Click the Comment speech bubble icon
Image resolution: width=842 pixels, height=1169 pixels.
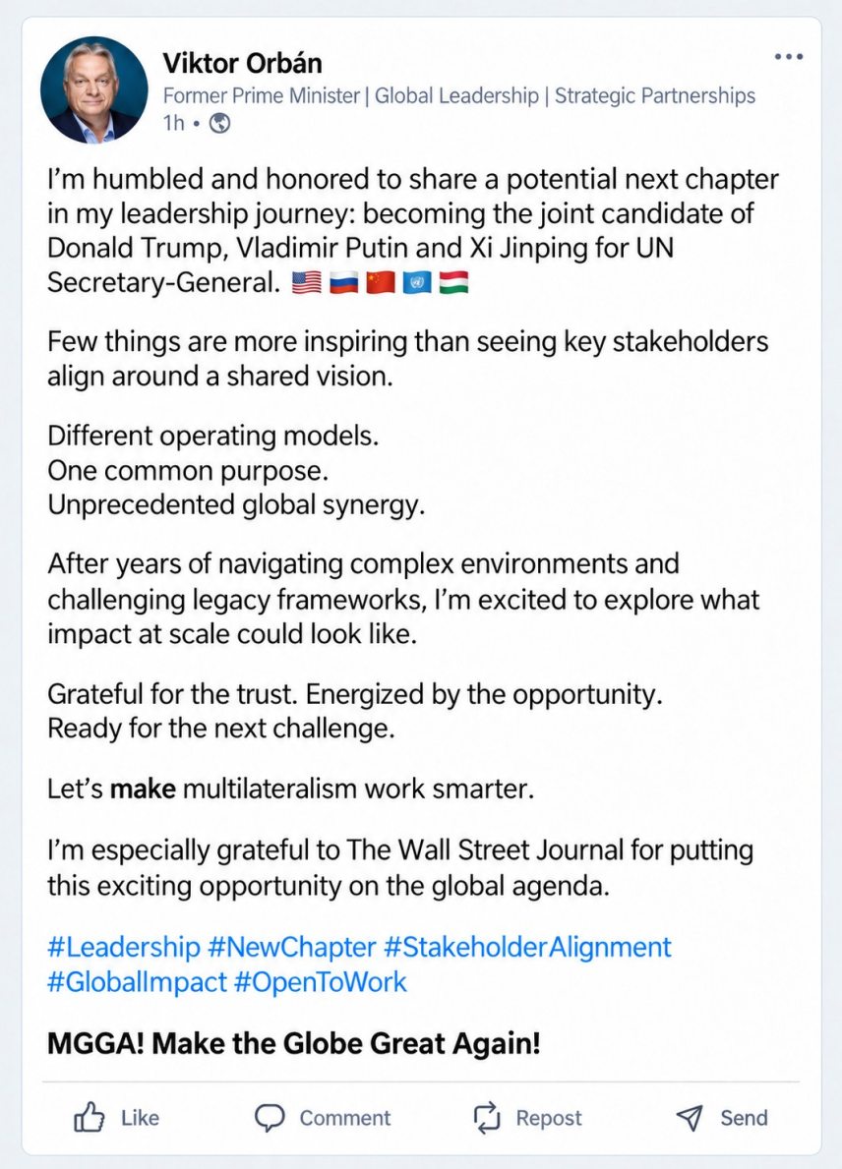(270, 1118)
